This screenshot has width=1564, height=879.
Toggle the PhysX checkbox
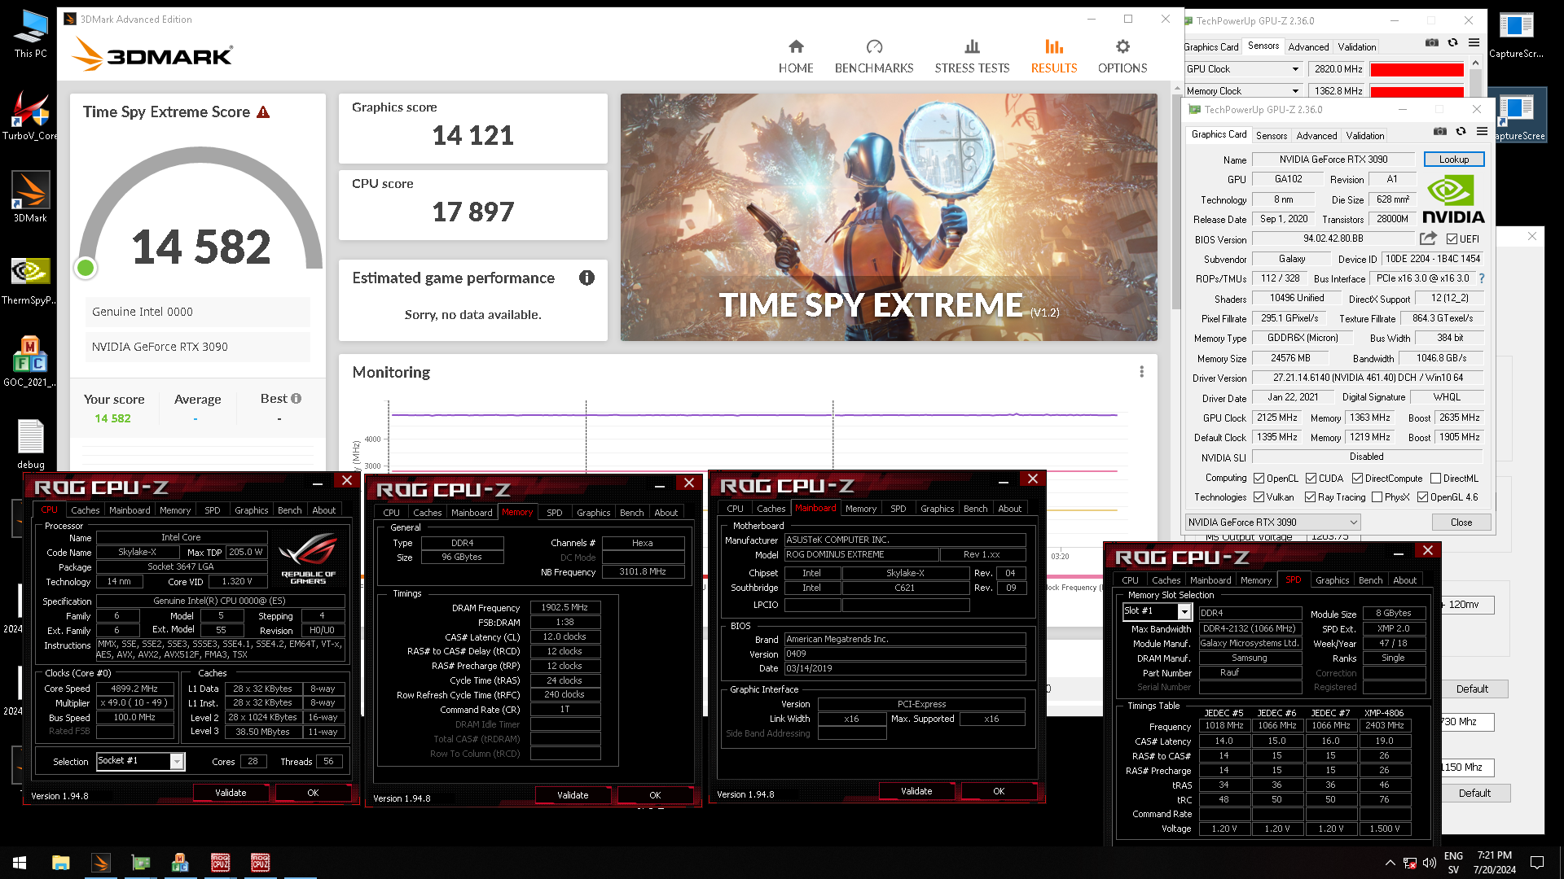point(1377,497)
